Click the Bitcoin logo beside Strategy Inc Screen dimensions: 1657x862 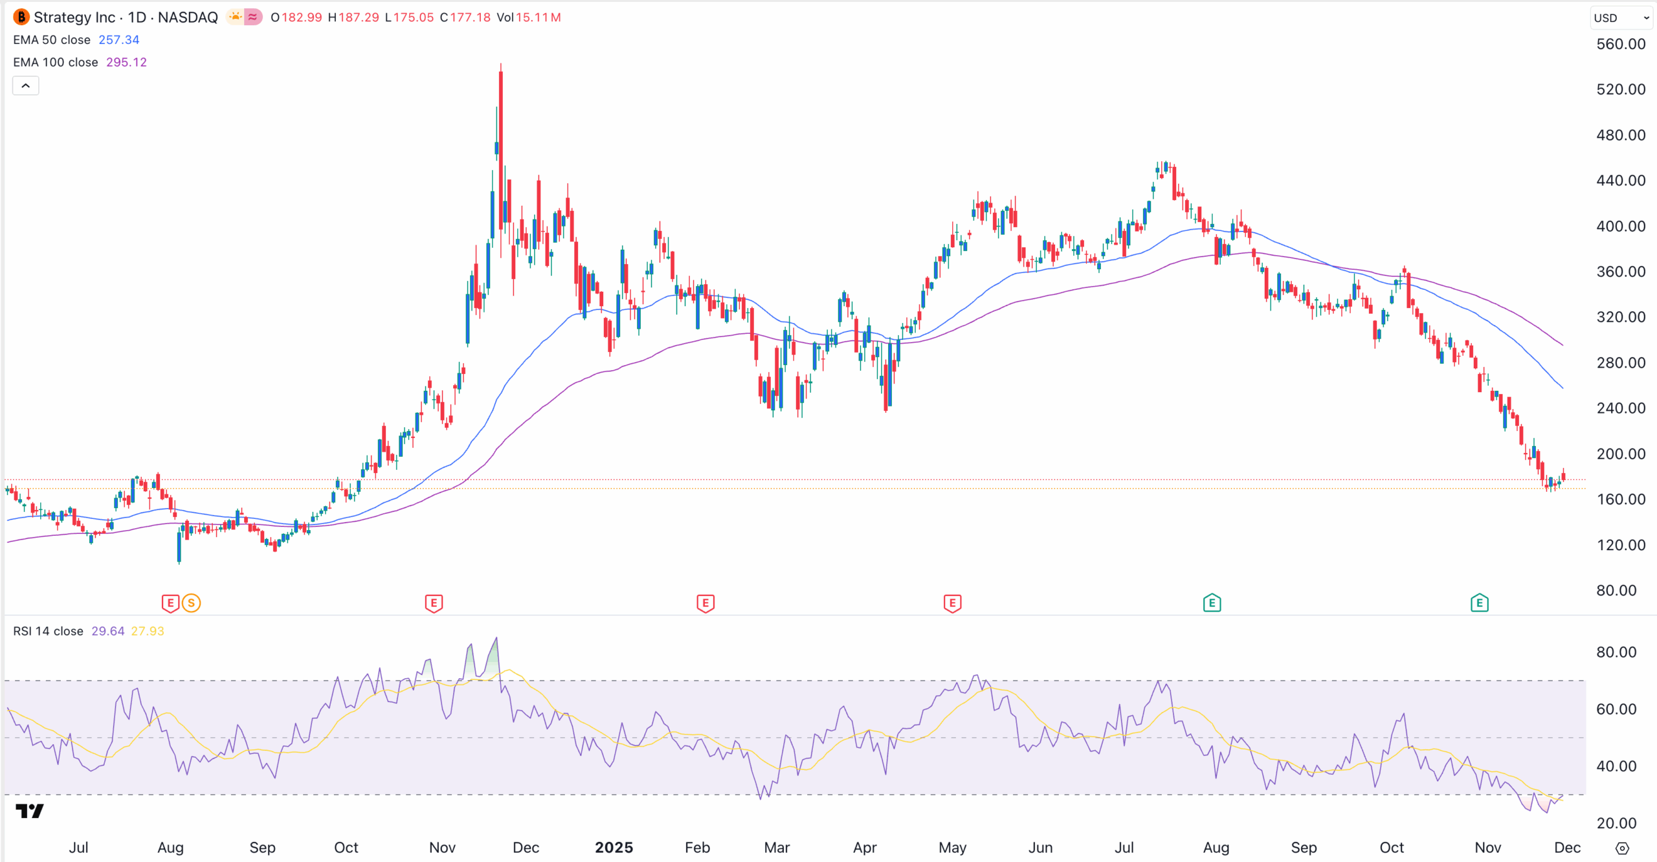click(x=21, y=17)
